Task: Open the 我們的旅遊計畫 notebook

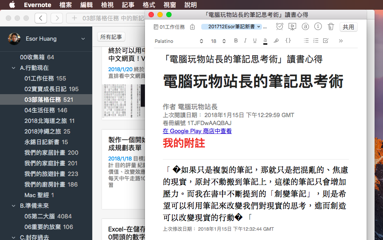Action: pos(46,174)
